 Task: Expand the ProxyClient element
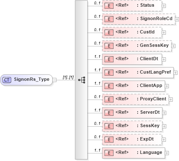click(171, 100)
